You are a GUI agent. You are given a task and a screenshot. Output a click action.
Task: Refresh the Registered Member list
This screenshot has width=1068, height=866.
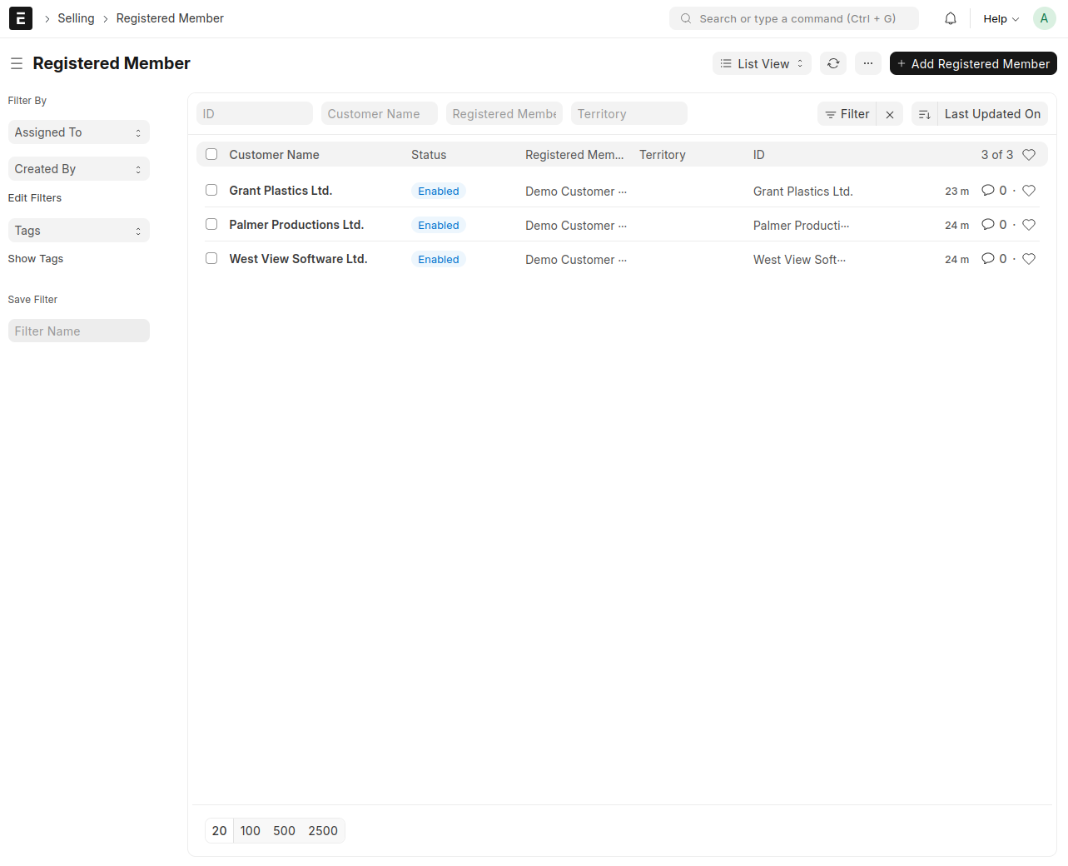tap(833, 63)
